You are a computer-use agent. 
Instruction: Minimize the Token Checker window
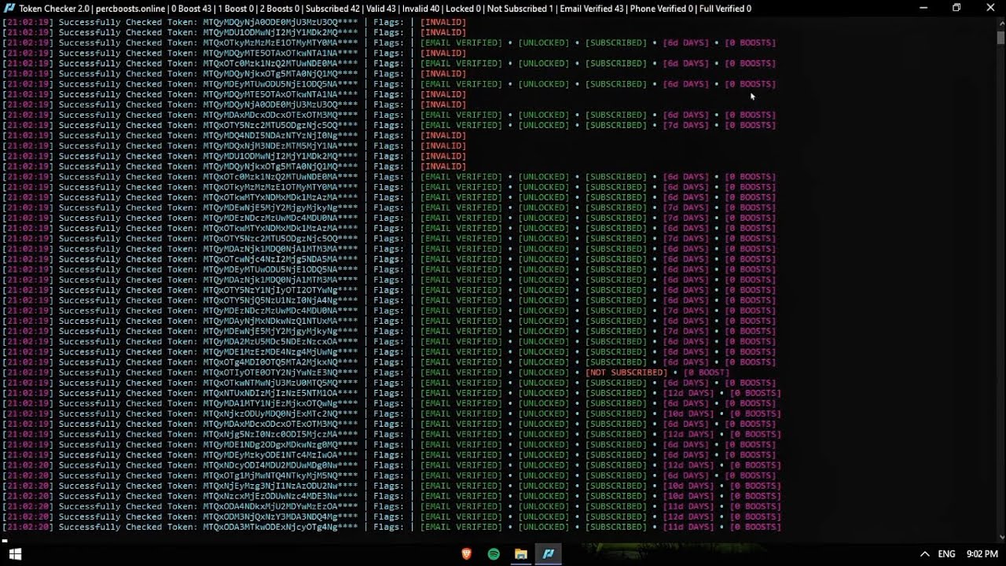(922, 8)
